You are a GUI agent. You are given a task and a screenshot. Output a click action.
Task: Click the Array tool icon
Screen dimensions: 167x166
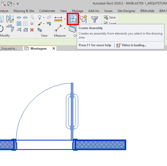pos(19,24)
